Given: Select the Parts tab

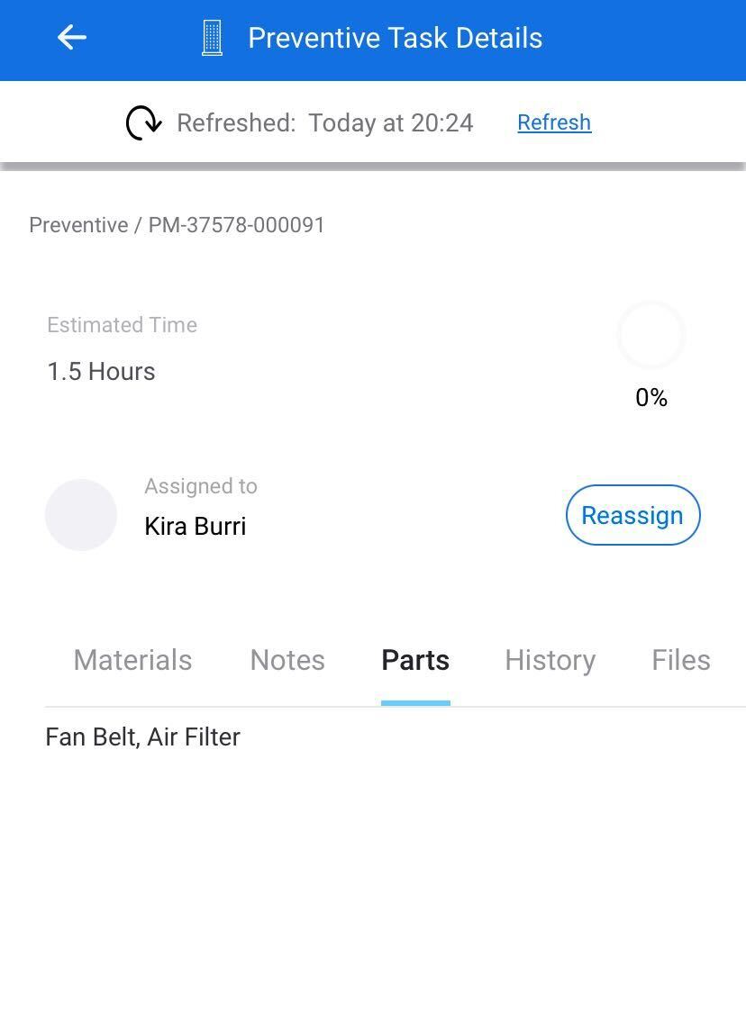Looking at the screenshot, I should 415,660.
